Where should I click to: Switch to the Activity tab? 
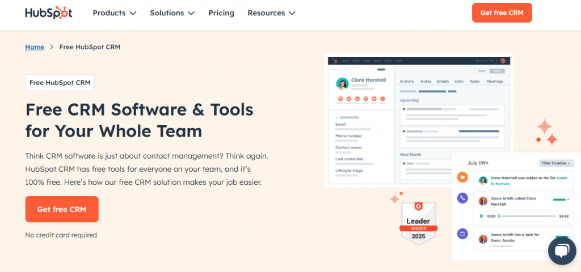pyautogui.click(x=407, y=82)
